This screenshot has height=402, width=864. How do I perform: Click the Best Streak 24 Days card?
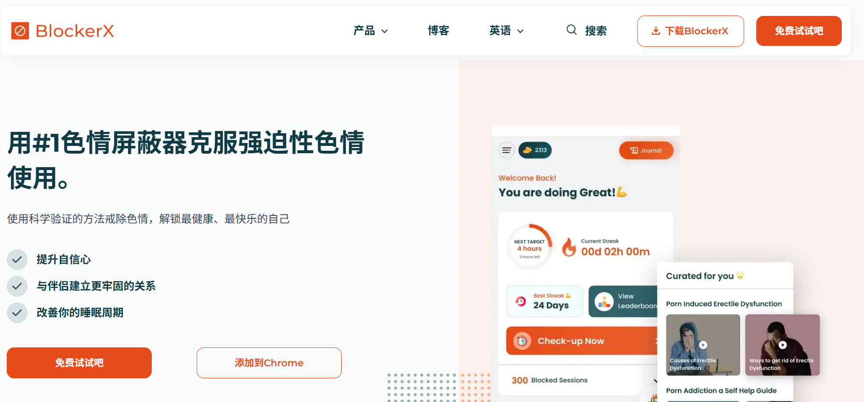coord(545,301)
